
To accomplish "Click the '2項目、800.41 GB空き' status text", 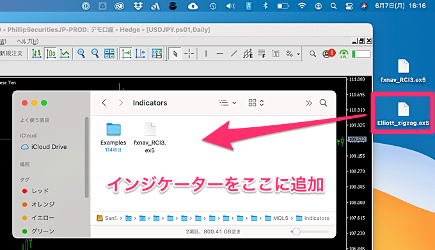I will pos(213,231).
